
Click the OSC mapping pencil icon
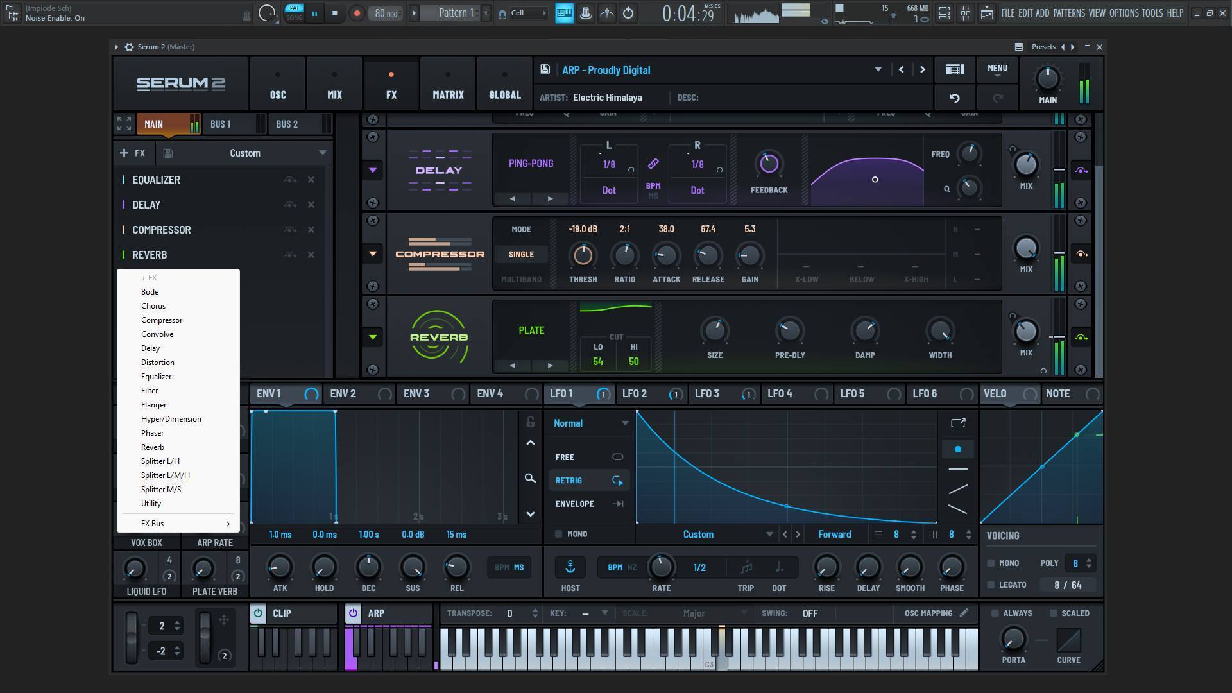pyautogui.click(x=963, y=613)
